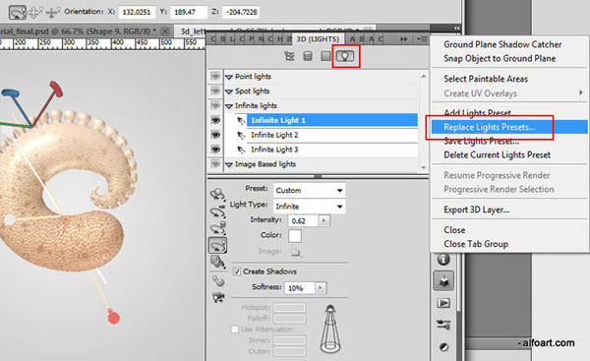Choose Ground Plane Shadow Catcher

[x=502, y=44]
